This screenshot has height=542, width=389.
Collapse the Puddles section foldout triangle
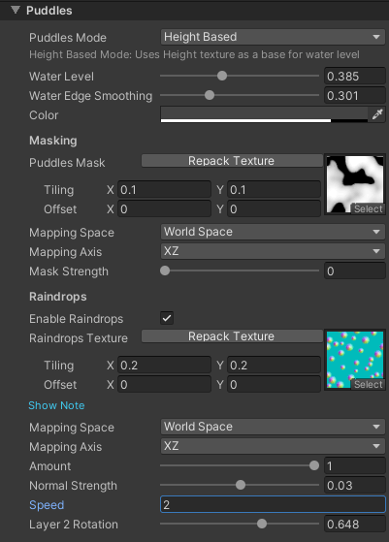click(x=16, y=10)
